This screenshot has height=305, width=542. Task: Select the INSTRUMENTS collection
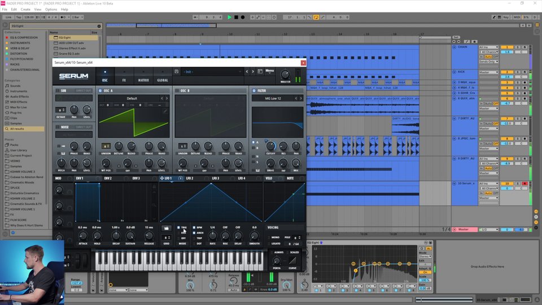20,43
